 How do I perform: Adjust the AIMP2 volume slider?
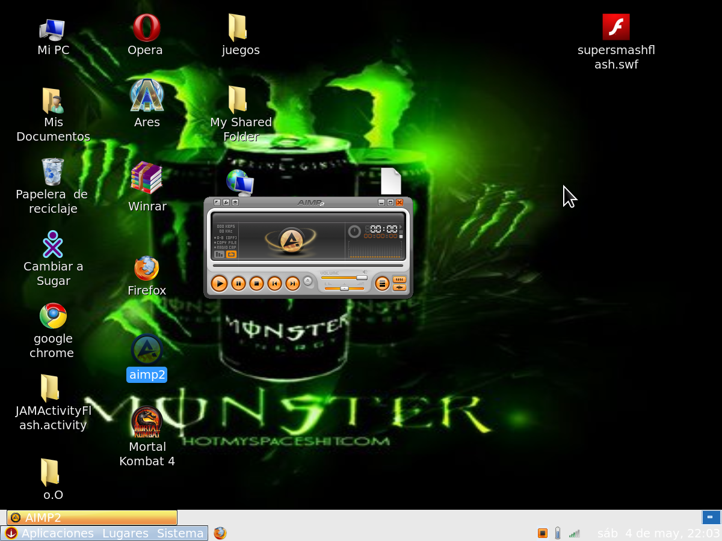pyautogui.click(x=344, y=278)
